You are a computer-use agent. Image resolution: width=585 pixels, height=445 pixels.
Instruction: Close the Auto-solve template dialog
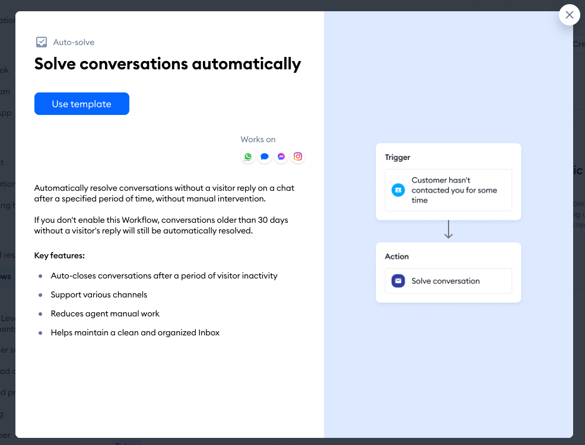tap(570, 15)
